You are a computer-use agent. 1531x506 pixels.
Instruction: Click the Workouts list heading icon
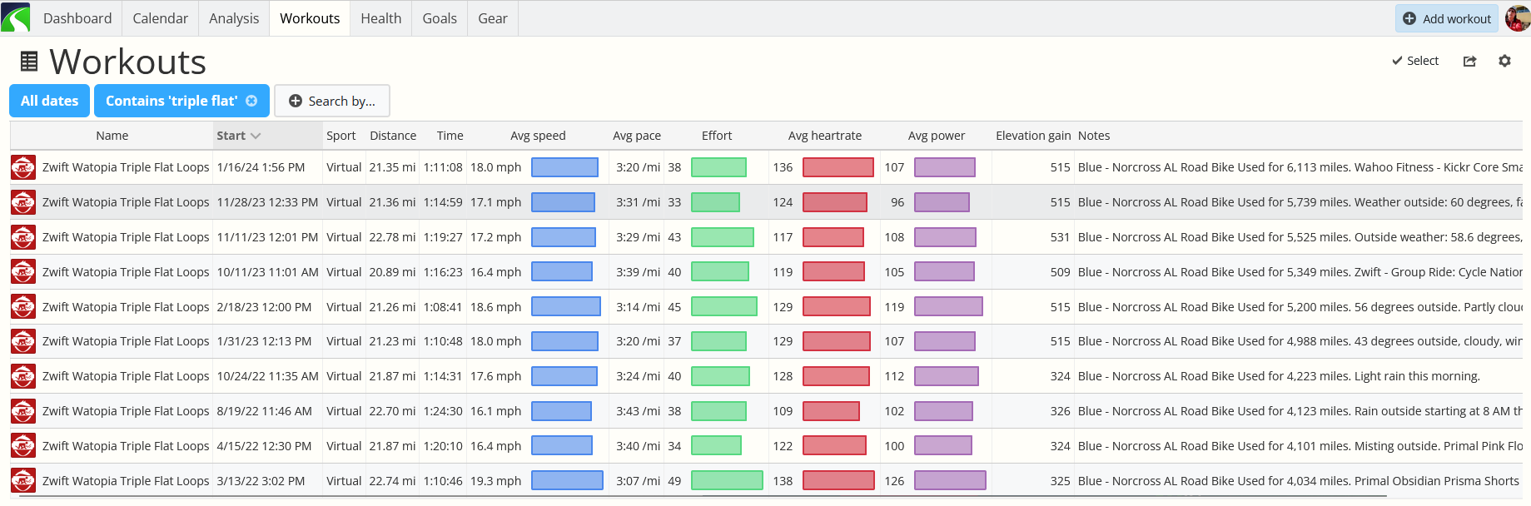coord(29,61)
